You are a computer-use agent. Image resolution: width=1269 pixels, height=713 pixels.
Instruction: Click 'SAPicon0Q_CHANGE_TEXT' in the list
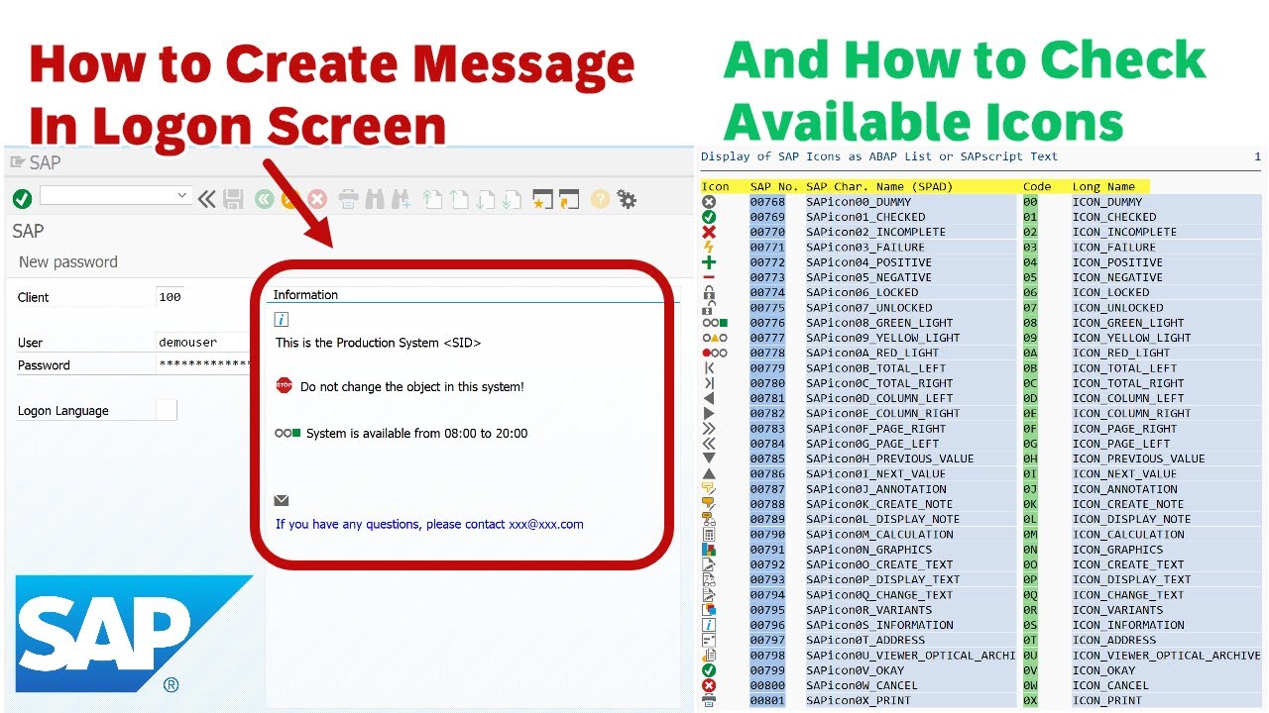[x=879, y=595]
